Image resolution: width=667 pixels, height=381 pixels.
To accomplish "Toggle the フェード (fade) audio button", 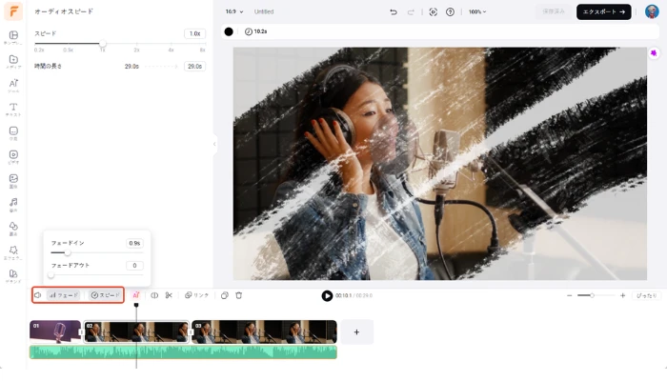I will [x=65, y=295].
